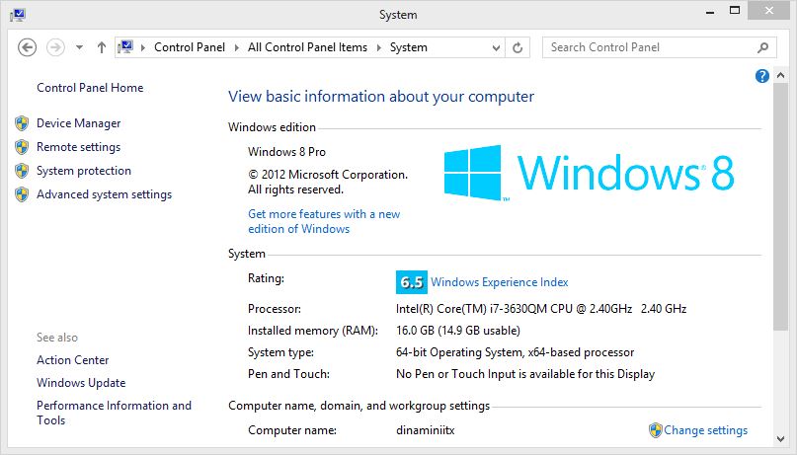The width and height of the screenshot is (797, 455).
Task: Click the View basic information heading
Action: click(x=380, y=97)
